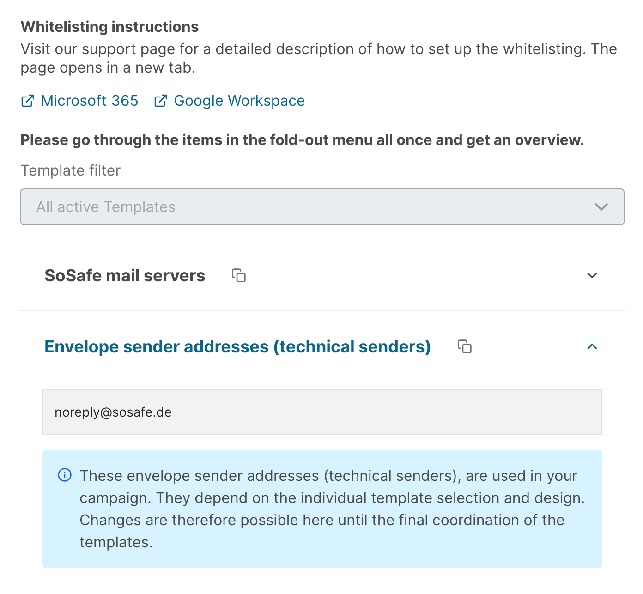Open the Google Workspace whitelisting guide

pos(239,101)
